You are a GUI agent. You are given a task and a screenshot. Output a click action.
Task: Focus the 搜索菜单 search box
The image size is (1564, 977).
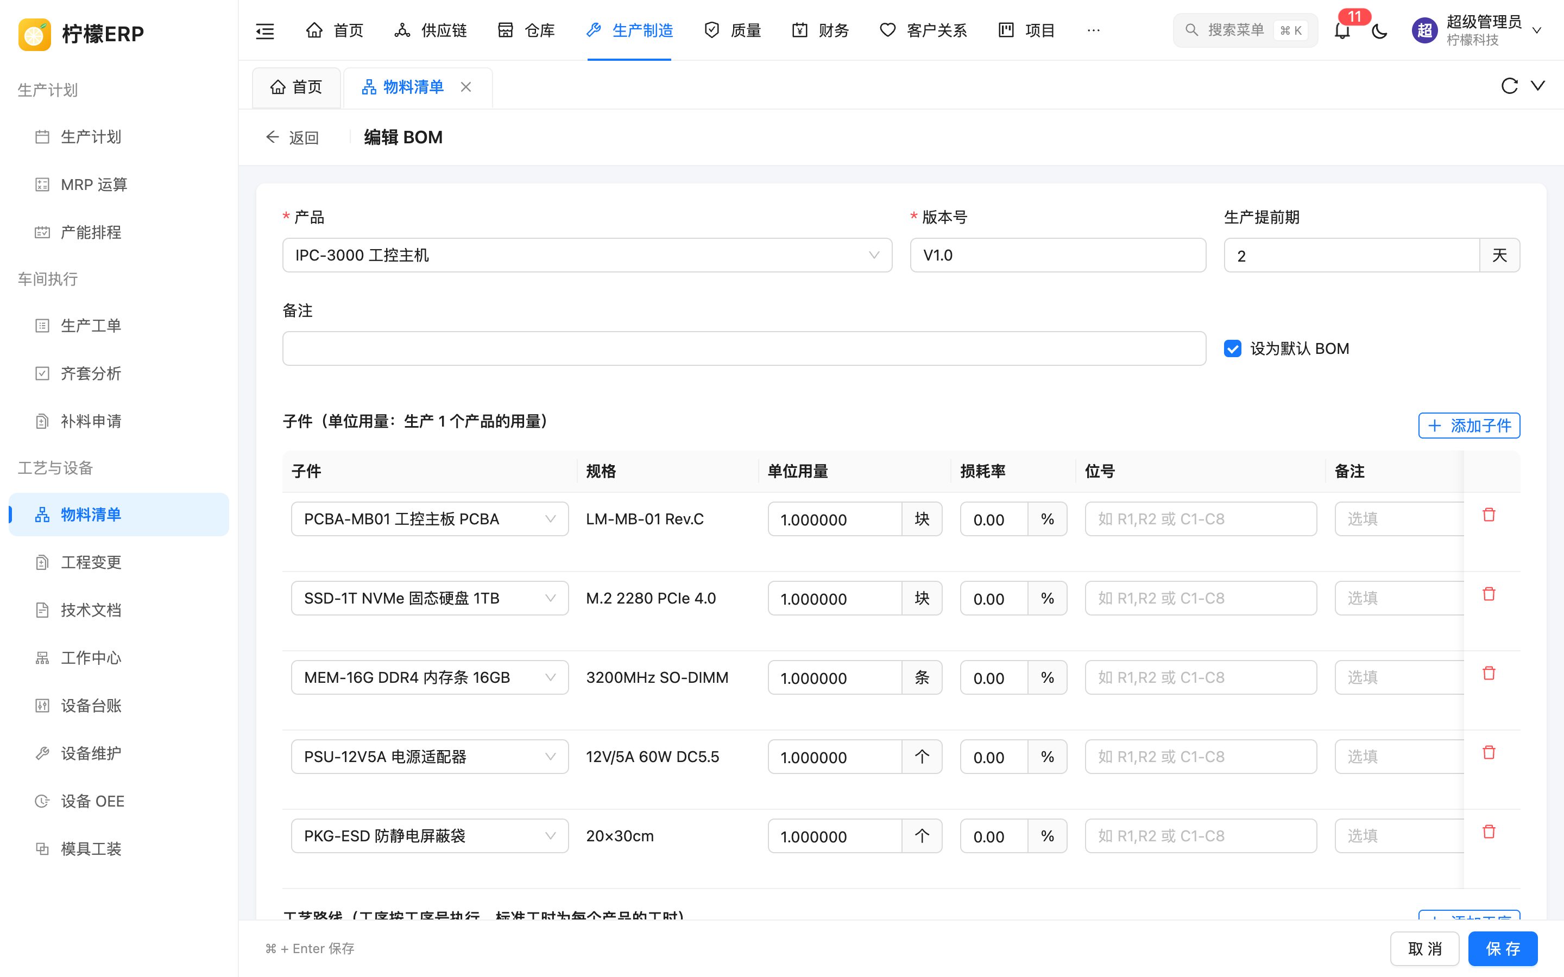[1245, 30]
